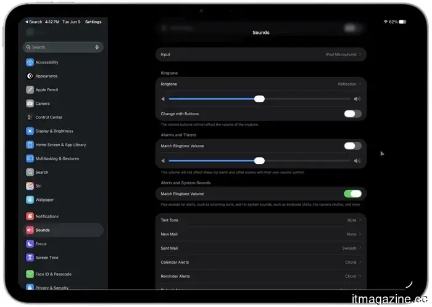This screenshot has width=432, height=307.
Task: Click the Apple Pencil icon
Action: pos(30,89)
